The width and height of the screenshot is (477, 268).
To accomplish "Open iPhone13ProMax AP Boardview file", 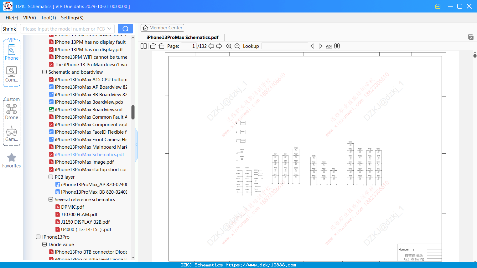I will click(x=88, y=87).
